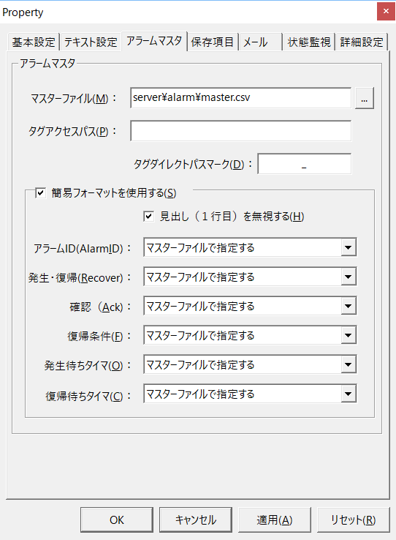
Task: Click the 適用(A) button
Action: (x=274, y=520)
